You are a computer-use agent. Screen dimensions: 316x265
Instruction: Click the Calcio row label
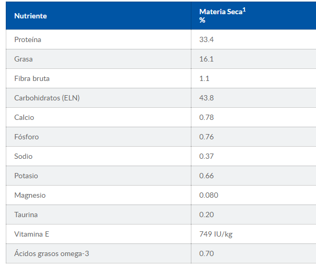[24, 117]
